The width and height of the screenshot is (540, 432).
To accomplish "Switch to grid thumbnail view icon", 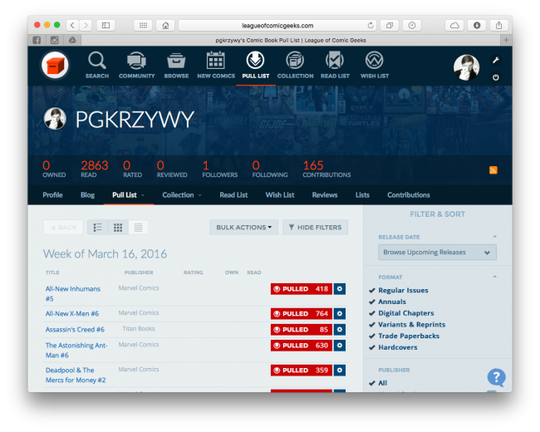I will 118,228.
